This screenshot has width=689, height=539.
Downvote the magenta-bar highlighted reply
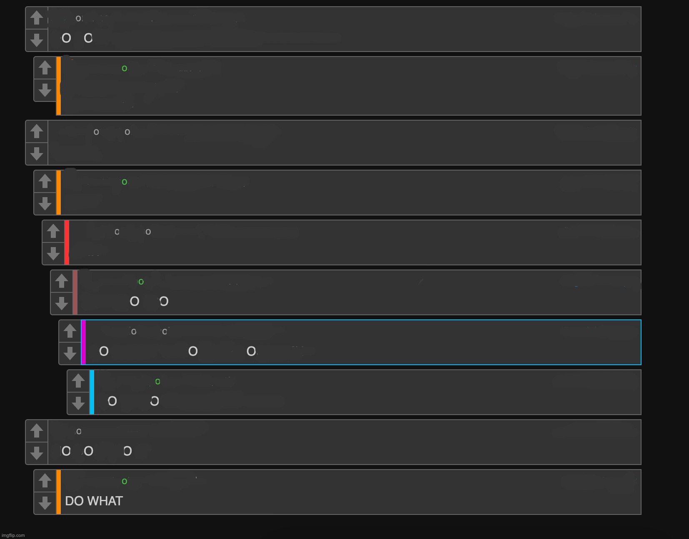click(70, 354)
